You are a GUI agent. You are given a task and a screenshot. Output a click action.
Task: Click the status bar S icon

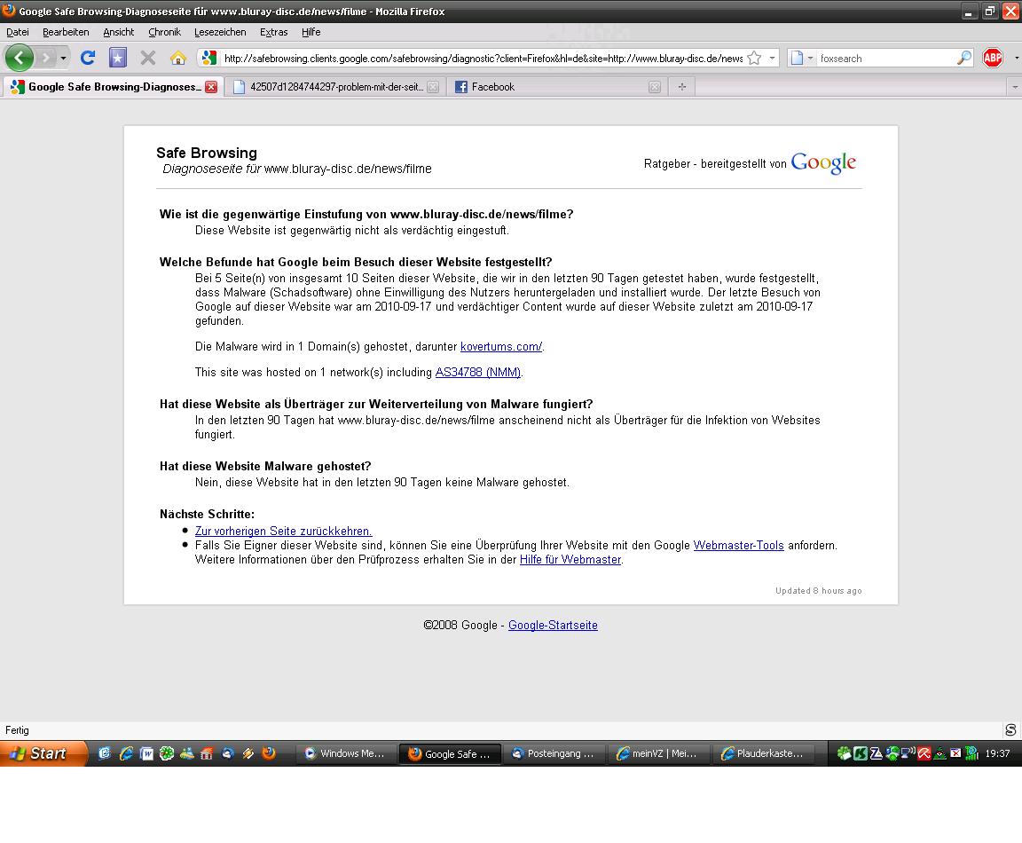click(1011, 730)
